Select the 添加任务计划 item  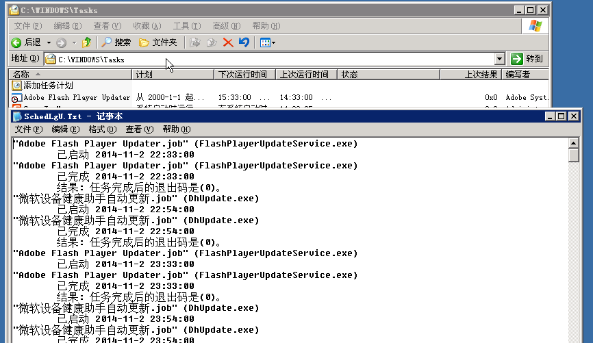(x=48, y=86)
